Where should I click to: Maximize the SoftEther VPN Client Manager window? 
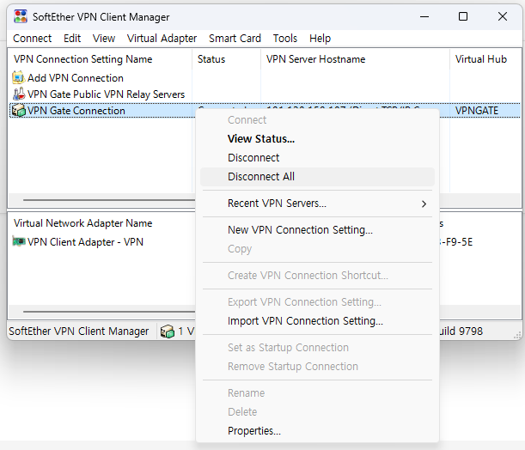[463, 16]
